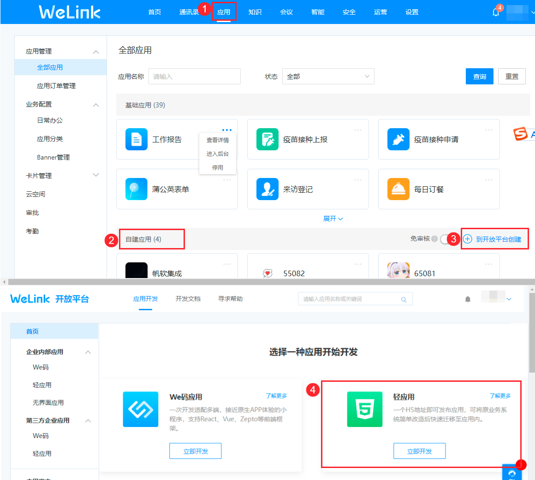Open the three-dot menu on 来访登记 card
This screenshot has height=480, width=535.
click(358, 180)
